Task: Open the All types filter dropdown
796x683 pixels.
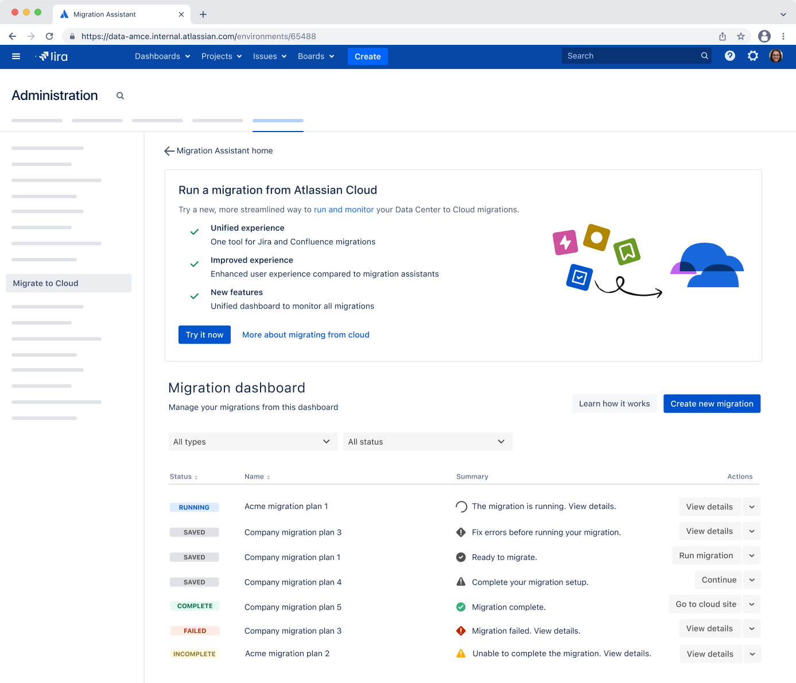Action: (253, 442)
